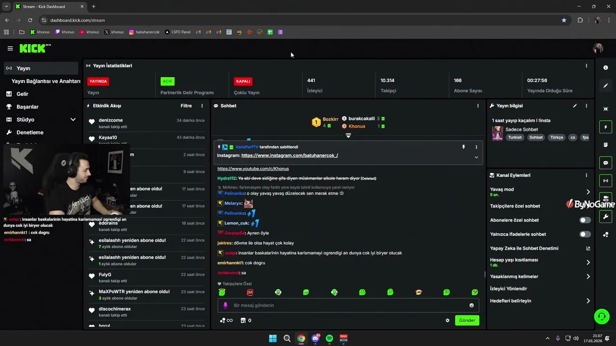Click the lightning bolt icon in right sidebar

(x=605, y=127)
